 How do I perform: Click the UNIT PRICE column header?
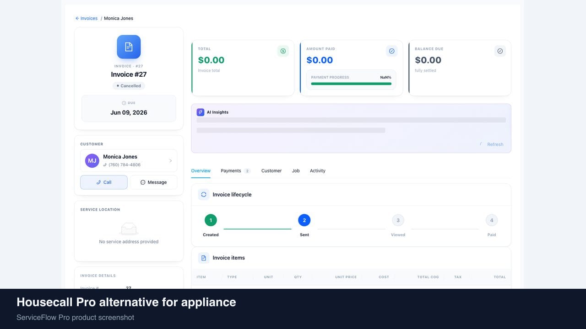coord(346,277)
